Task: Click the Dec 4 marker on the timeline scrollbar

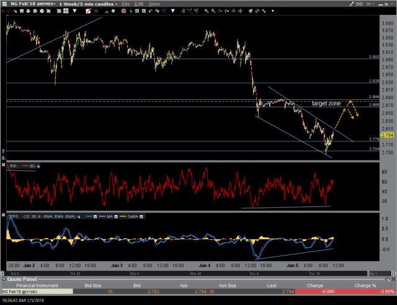Action: tap(254, 273)
